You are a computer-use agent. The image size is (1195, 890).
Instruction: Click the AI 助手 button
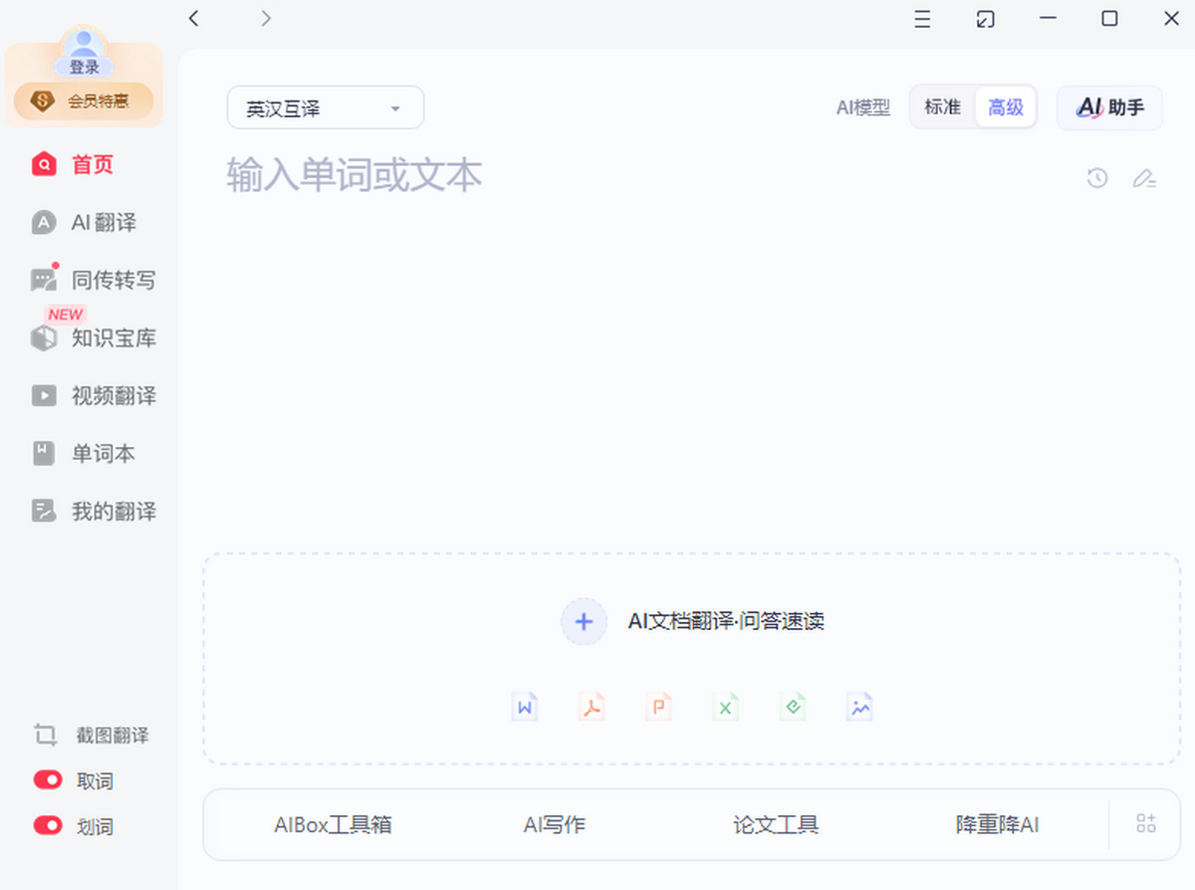coord(1109,108)
